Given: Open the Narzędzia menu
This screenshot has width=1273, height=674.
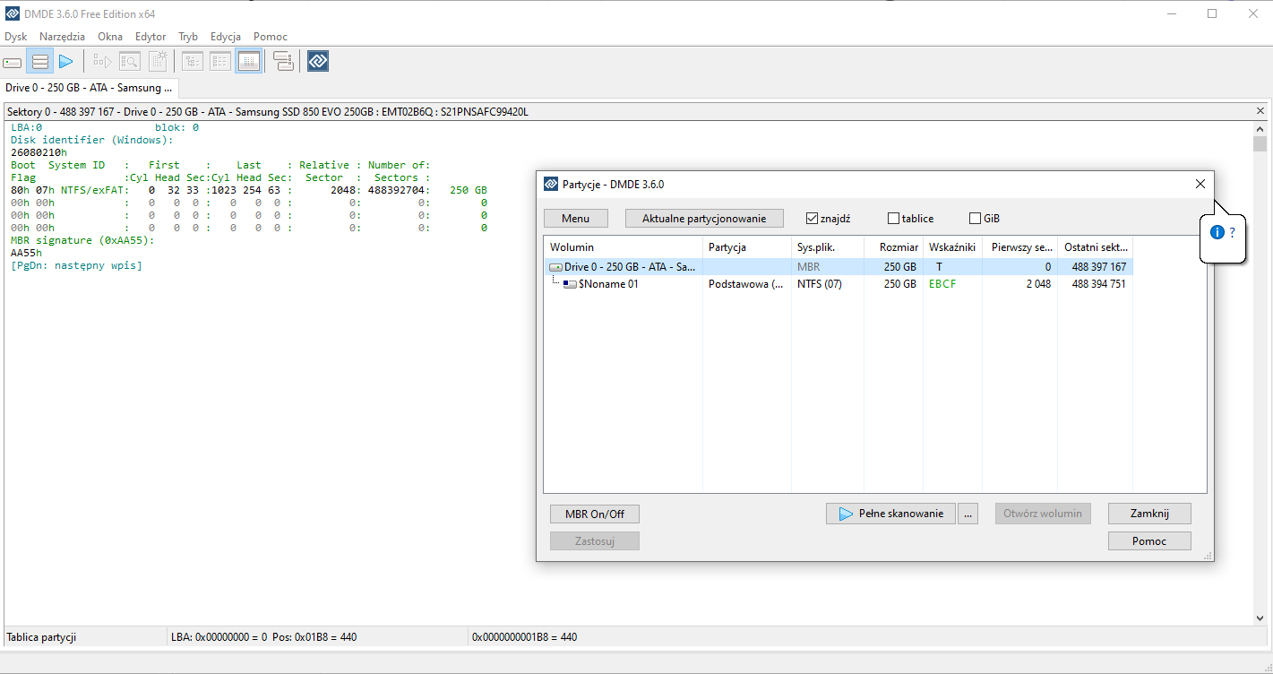Looking at the screenshot, I should (x=63, y=37).
